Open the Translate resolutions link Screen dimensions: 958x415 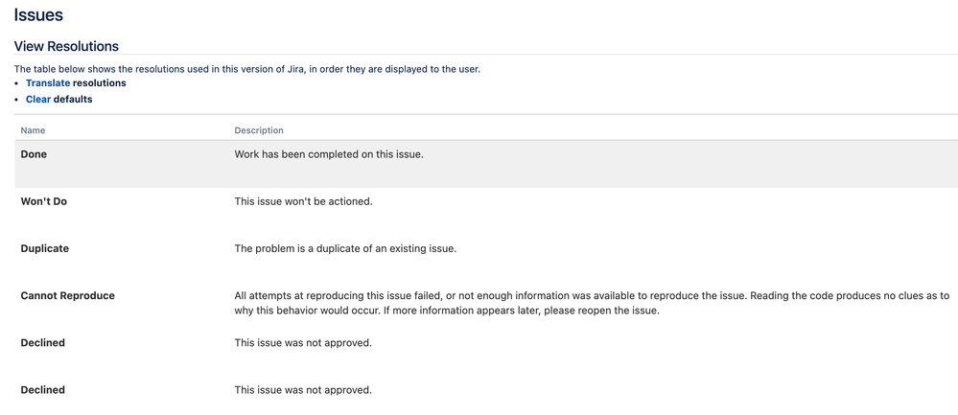pyautogui.click(x=48, y=83)
